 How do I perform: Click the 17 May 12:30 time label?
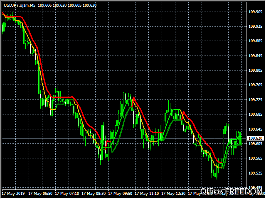pos(173,194)
